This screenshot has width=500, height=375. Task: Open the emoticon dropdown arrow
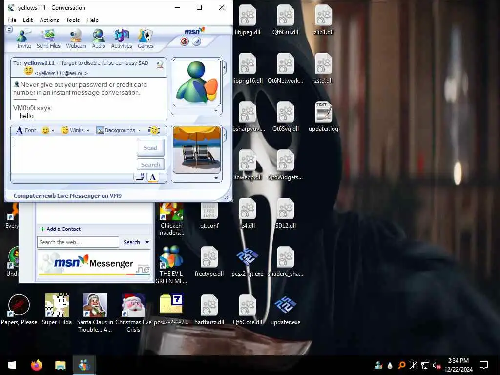click(53, 131)
